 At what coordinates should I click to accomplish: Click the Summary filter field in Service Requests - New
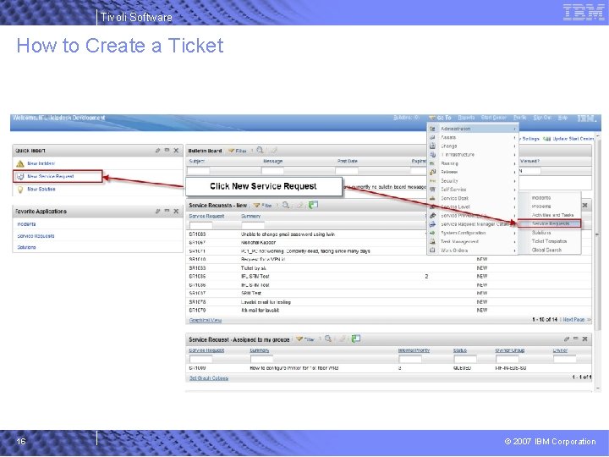pyautogui.click(x=253, y=225)
